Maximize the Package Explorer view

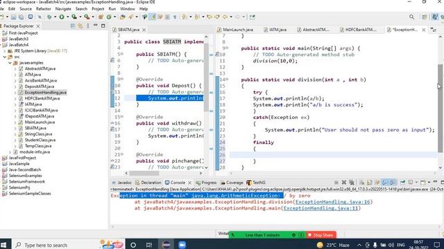click(x=103, y=26)
